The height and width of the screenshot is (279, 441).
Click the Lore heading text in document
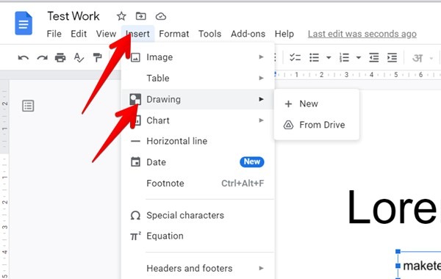[394, 207]
